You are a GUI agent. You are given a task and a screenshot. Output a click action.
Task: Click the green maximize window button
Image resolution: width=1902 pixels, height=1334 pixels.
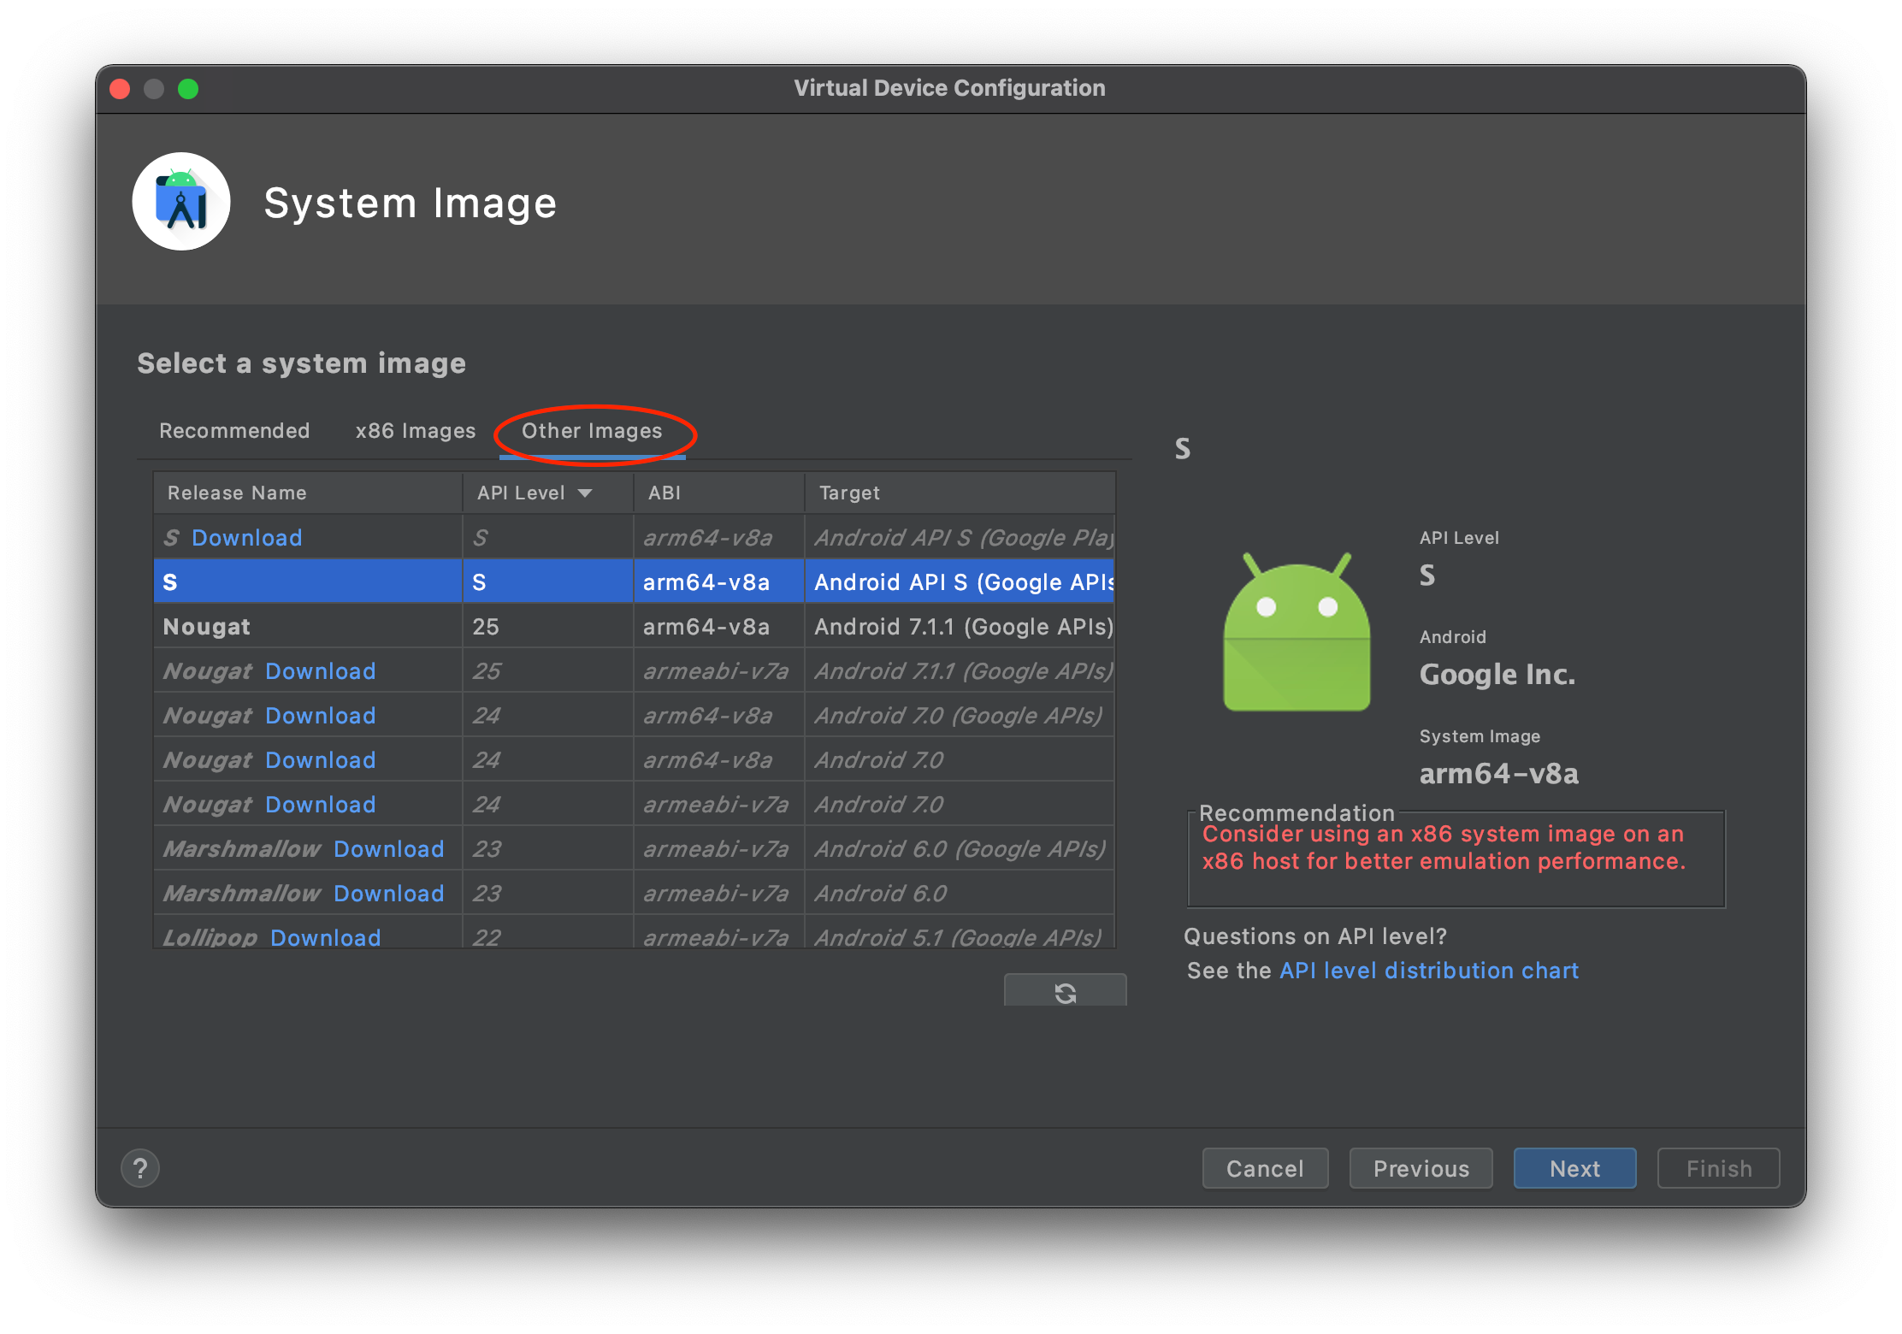click(x=188, y=89)
